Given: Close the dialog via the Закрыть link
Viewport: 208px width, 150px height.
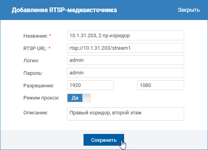Looking at the screenshot, I should (x=188, y=10).
